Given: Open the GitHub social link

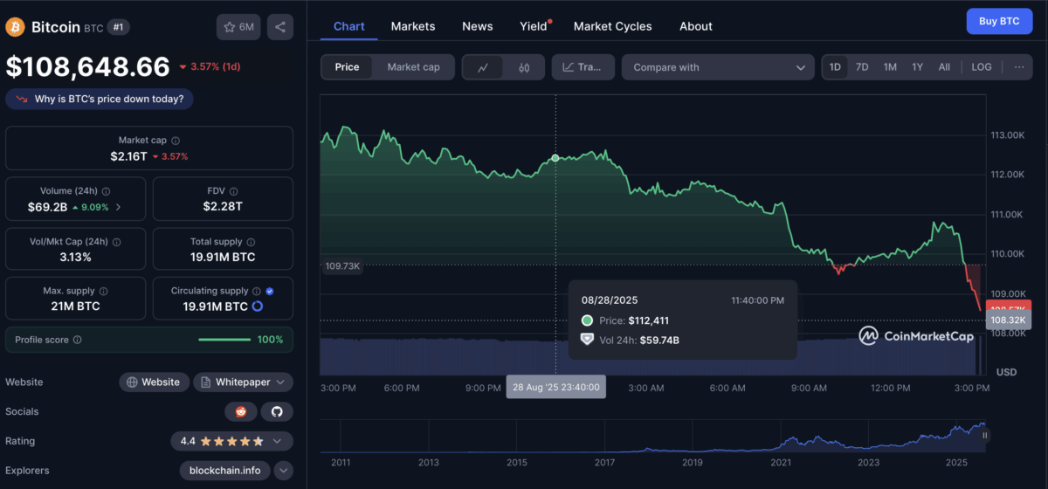Looking at the screenshot, I should click(277, 411).
